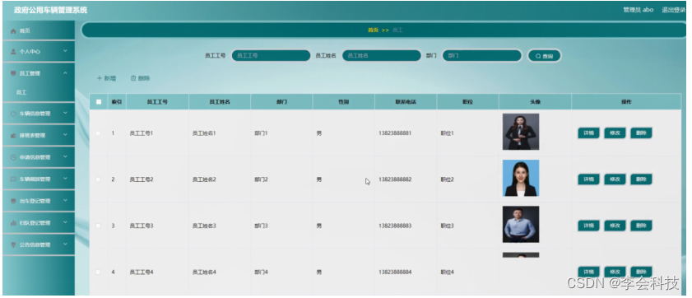Click the 查询 search button

(x=545, y=56)
